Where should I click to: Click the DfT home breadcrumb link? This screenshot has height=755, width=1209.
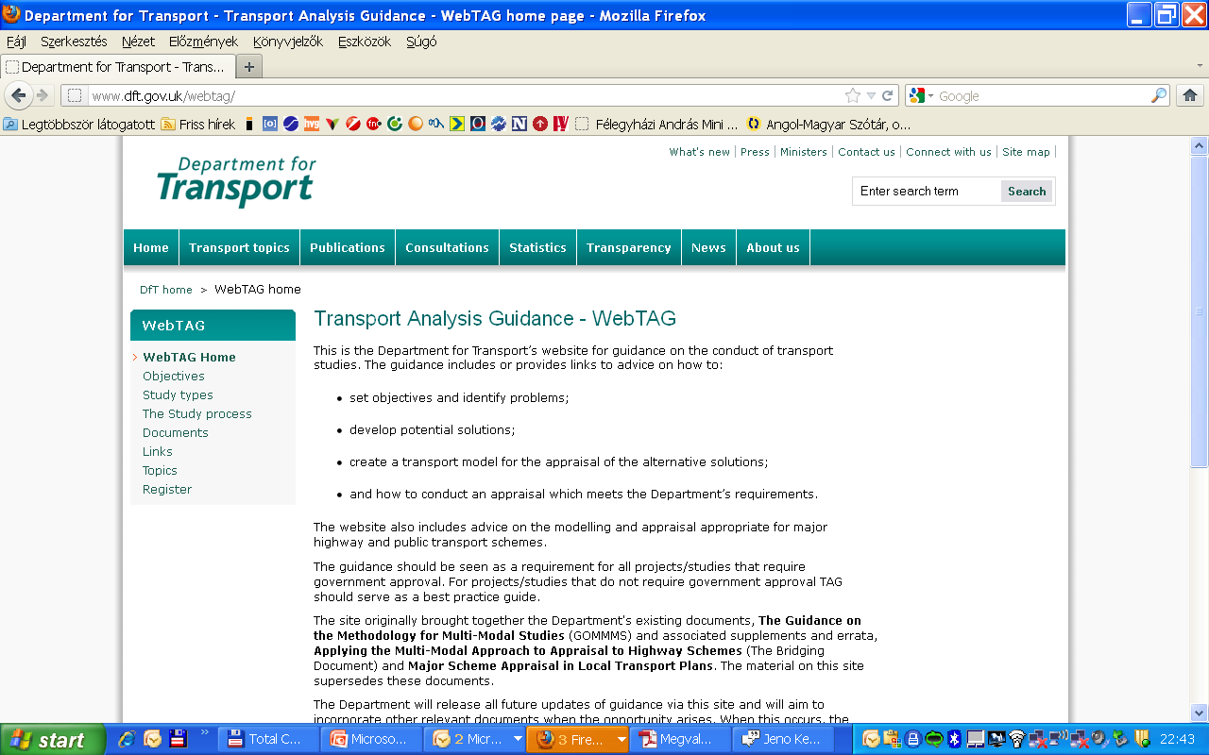[x=166, y=290]
